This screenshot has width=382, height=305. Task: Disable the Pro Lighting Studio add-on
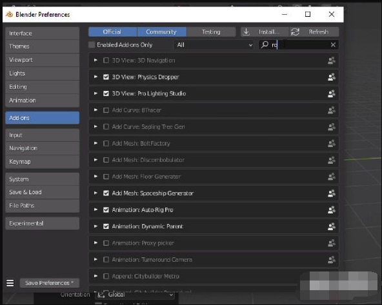[106, 93]
